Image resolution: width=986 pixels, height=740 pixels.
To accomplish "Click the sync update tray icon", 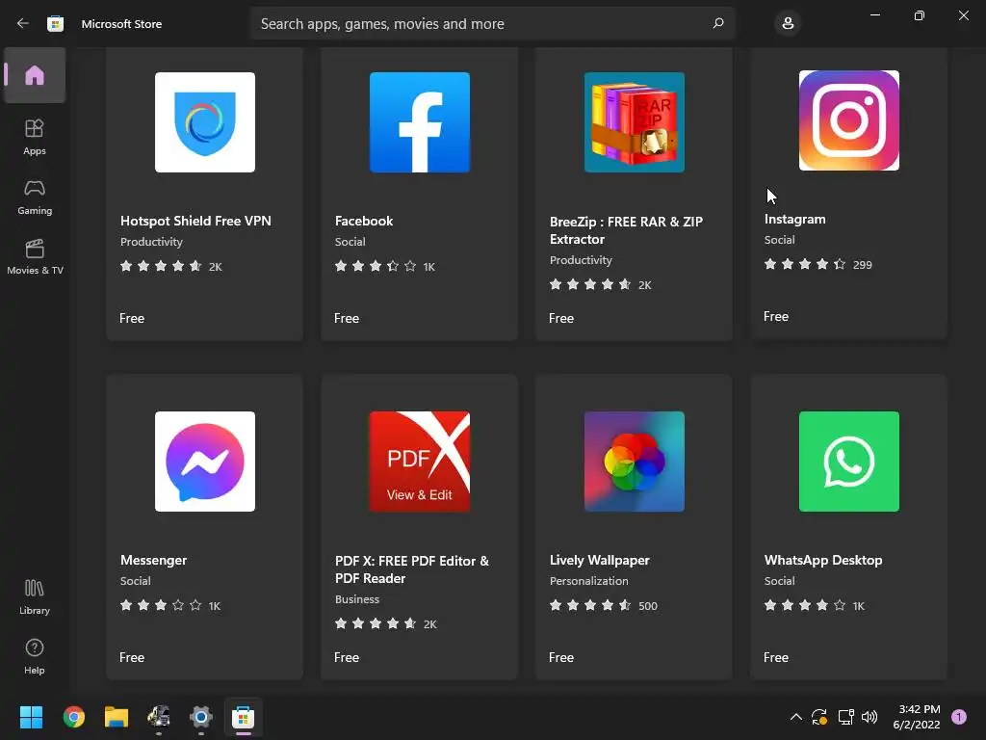I will click(819, 717).
